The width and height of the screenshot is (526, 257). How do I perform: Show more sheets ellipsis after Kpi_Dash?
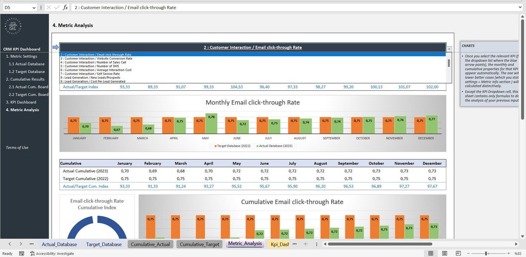(295, 244)
